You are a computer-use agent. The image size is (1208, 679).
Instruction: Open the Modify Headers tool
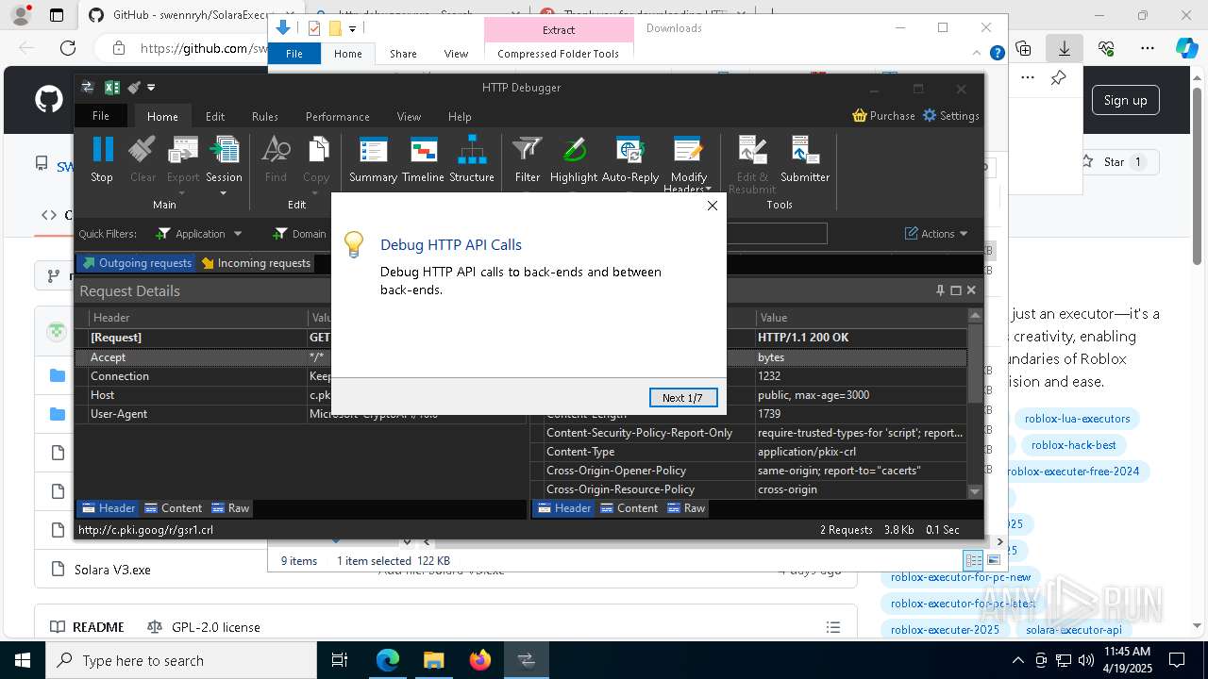coord(688,162)
